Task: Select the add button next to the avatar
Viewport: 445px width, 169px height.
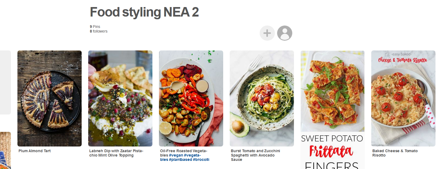Action: tap(267, 33)
